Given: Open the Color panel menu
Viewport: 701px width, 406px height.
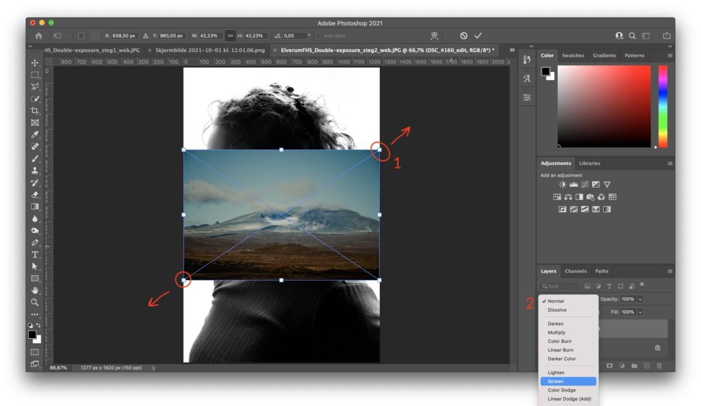Looking at the screenshot, I should point(670,55).
